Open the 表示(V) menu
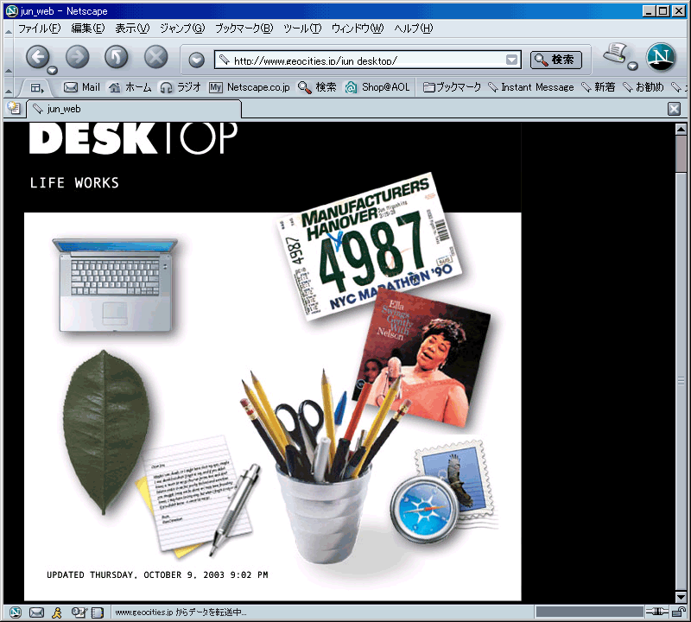Viewport: 691px width, 622px height. (132, 29)
